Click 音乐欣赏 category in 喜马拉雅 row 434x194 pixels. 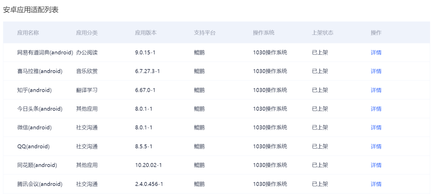click(87, 71)
